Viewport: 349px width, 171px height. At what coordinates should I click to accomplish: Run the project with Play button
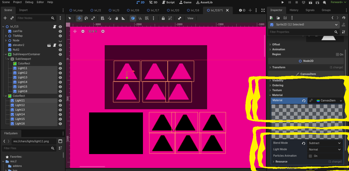[283, 2]
